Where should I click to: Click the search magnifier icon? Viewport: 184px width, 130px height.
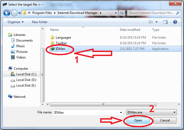pos(178,13)
